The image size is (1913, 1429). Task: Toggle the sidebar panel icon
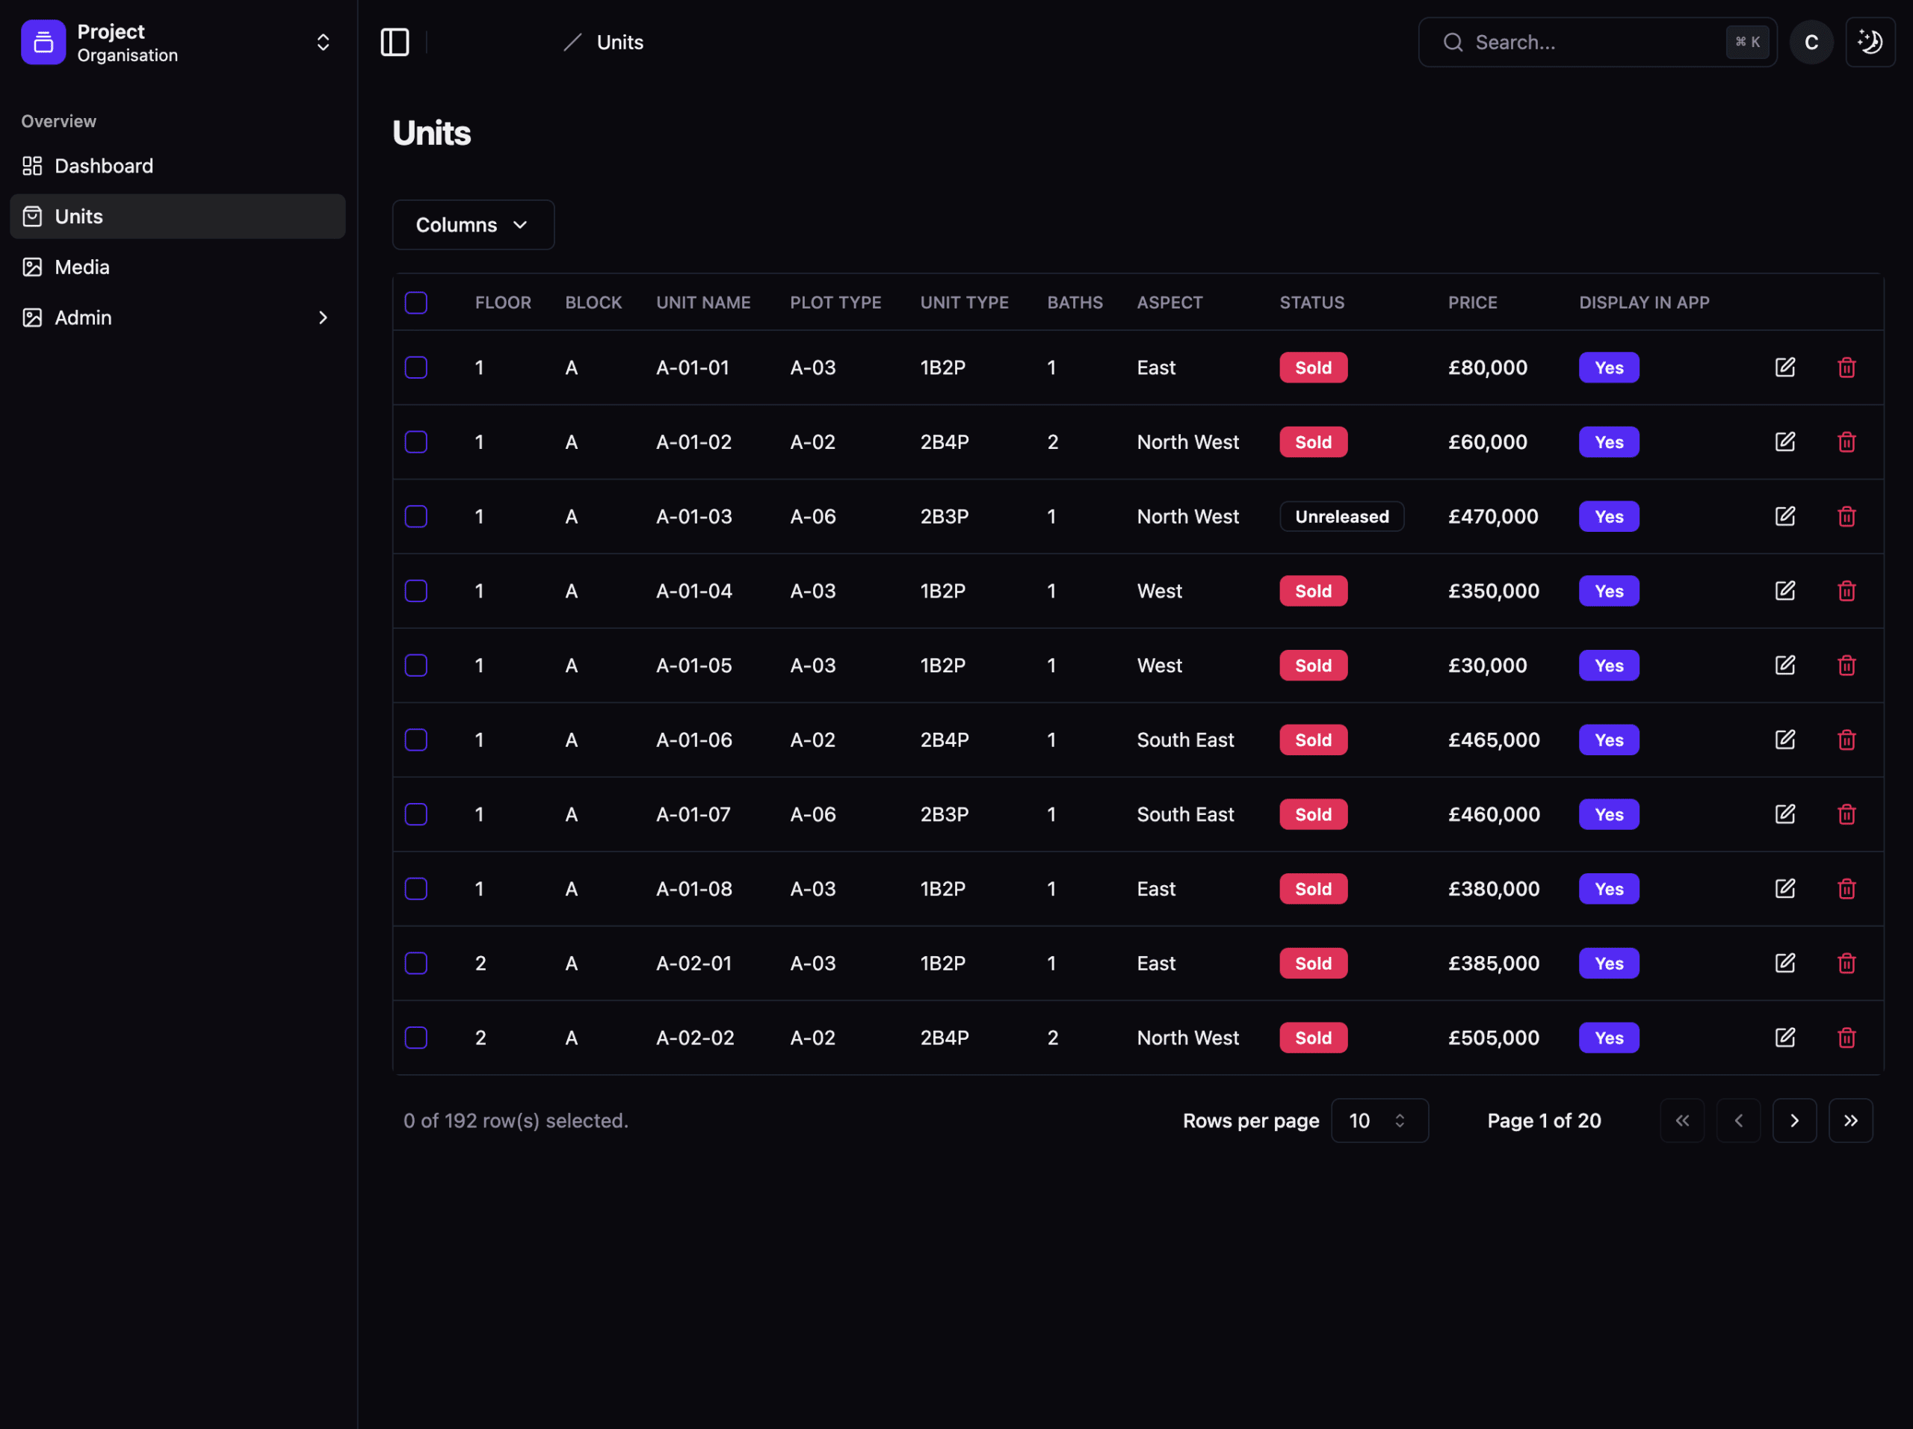(395, 43)
